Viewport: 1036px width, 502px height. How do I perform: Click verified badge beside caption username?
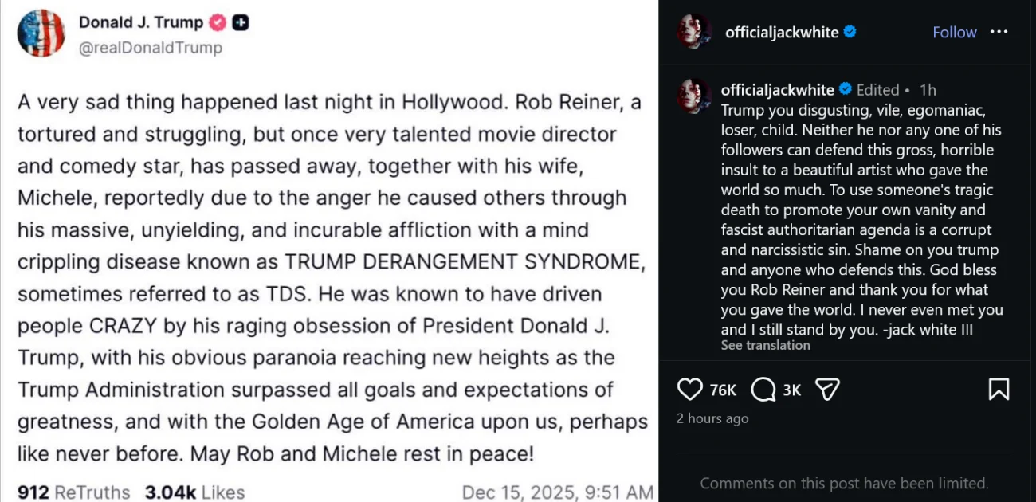tap(846, 89)
